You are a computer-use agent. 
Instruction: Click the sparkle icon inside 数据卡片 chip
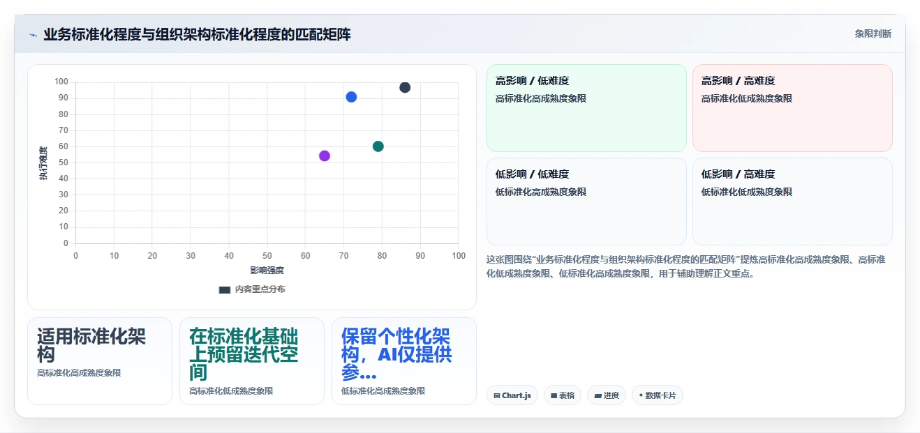[641, 395]
